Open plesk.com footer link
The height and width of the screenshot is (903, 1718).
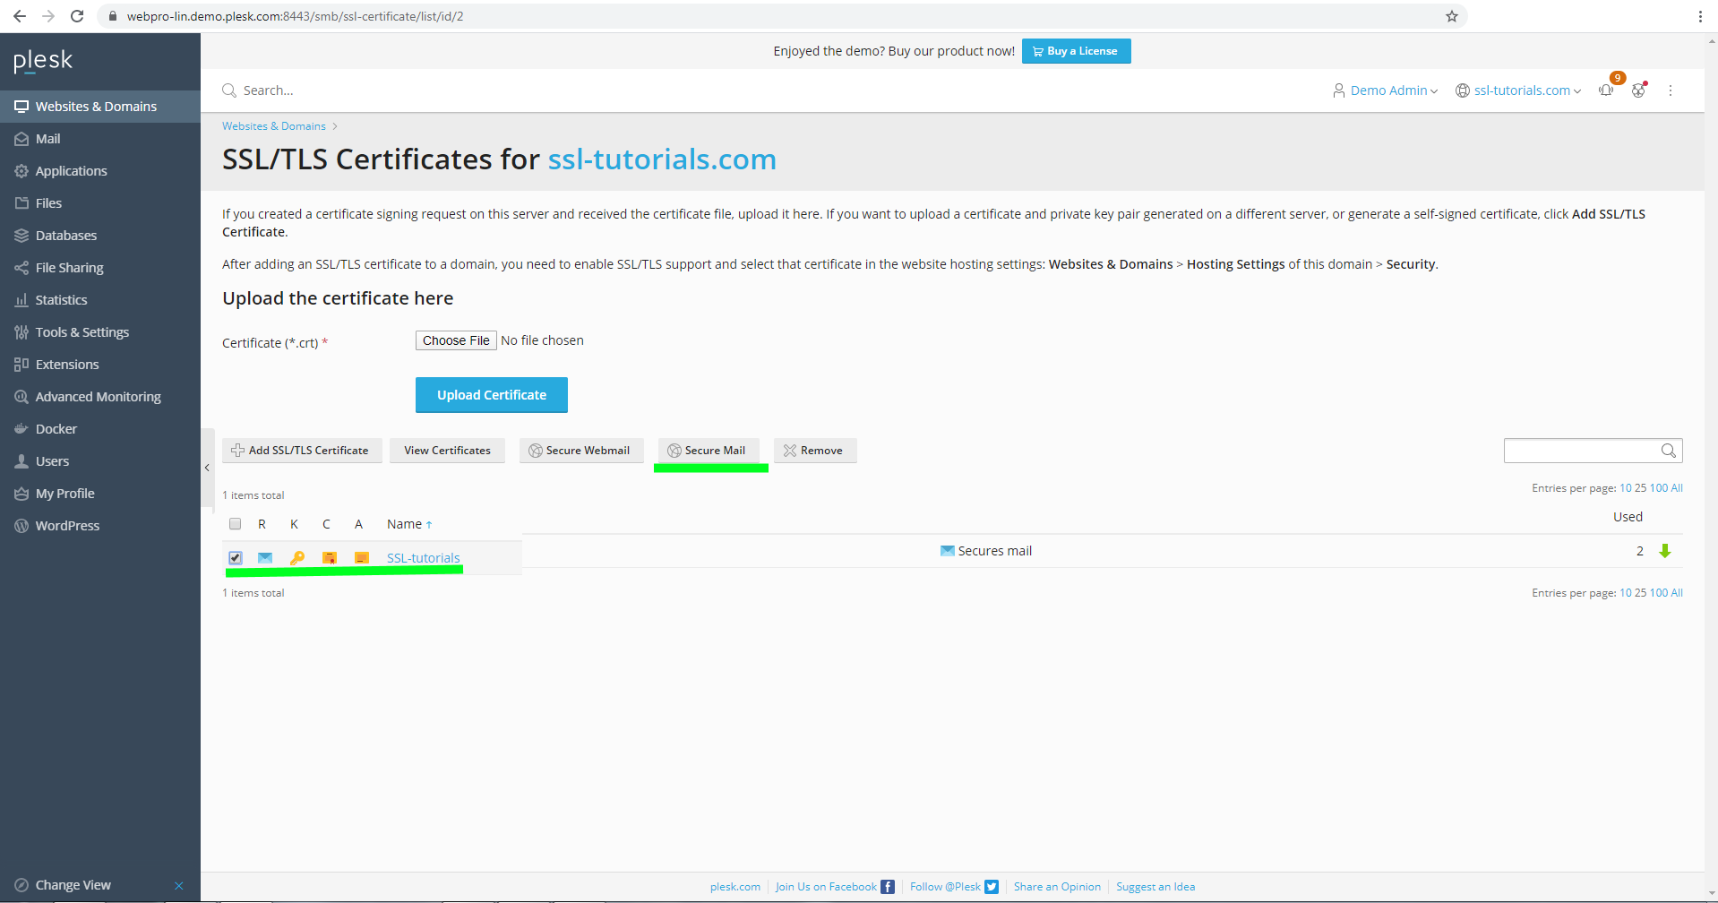tap(735, 887)
